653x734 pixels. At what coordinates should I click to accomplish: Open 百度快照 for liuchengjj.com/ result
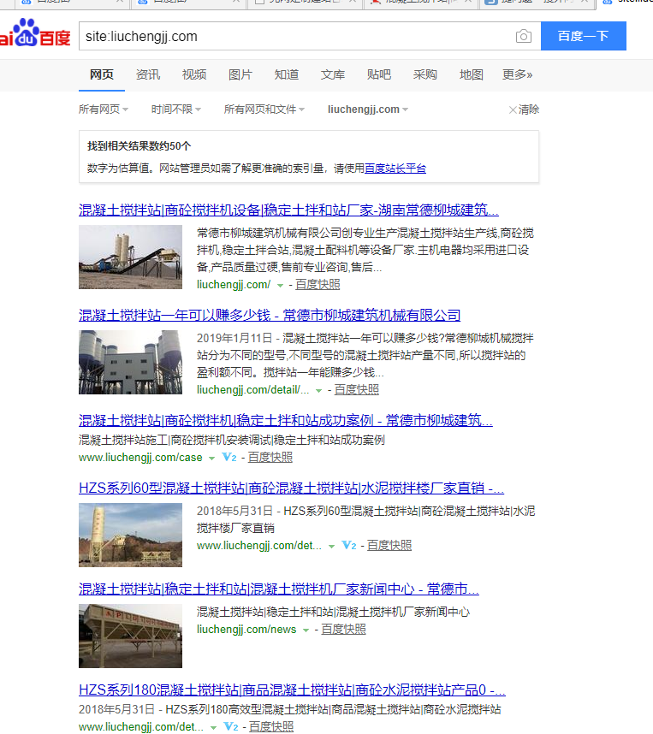[x=318, y=285]
